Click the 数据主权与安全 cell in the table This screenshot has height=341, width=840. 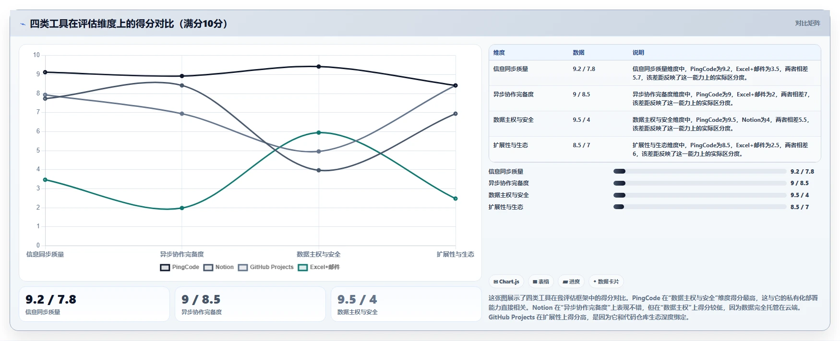pos(514,120)
